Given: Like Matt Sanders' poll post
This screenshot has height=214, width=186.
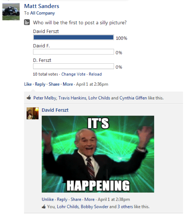Looking at the screenshot, I should [x=28, y=84].
